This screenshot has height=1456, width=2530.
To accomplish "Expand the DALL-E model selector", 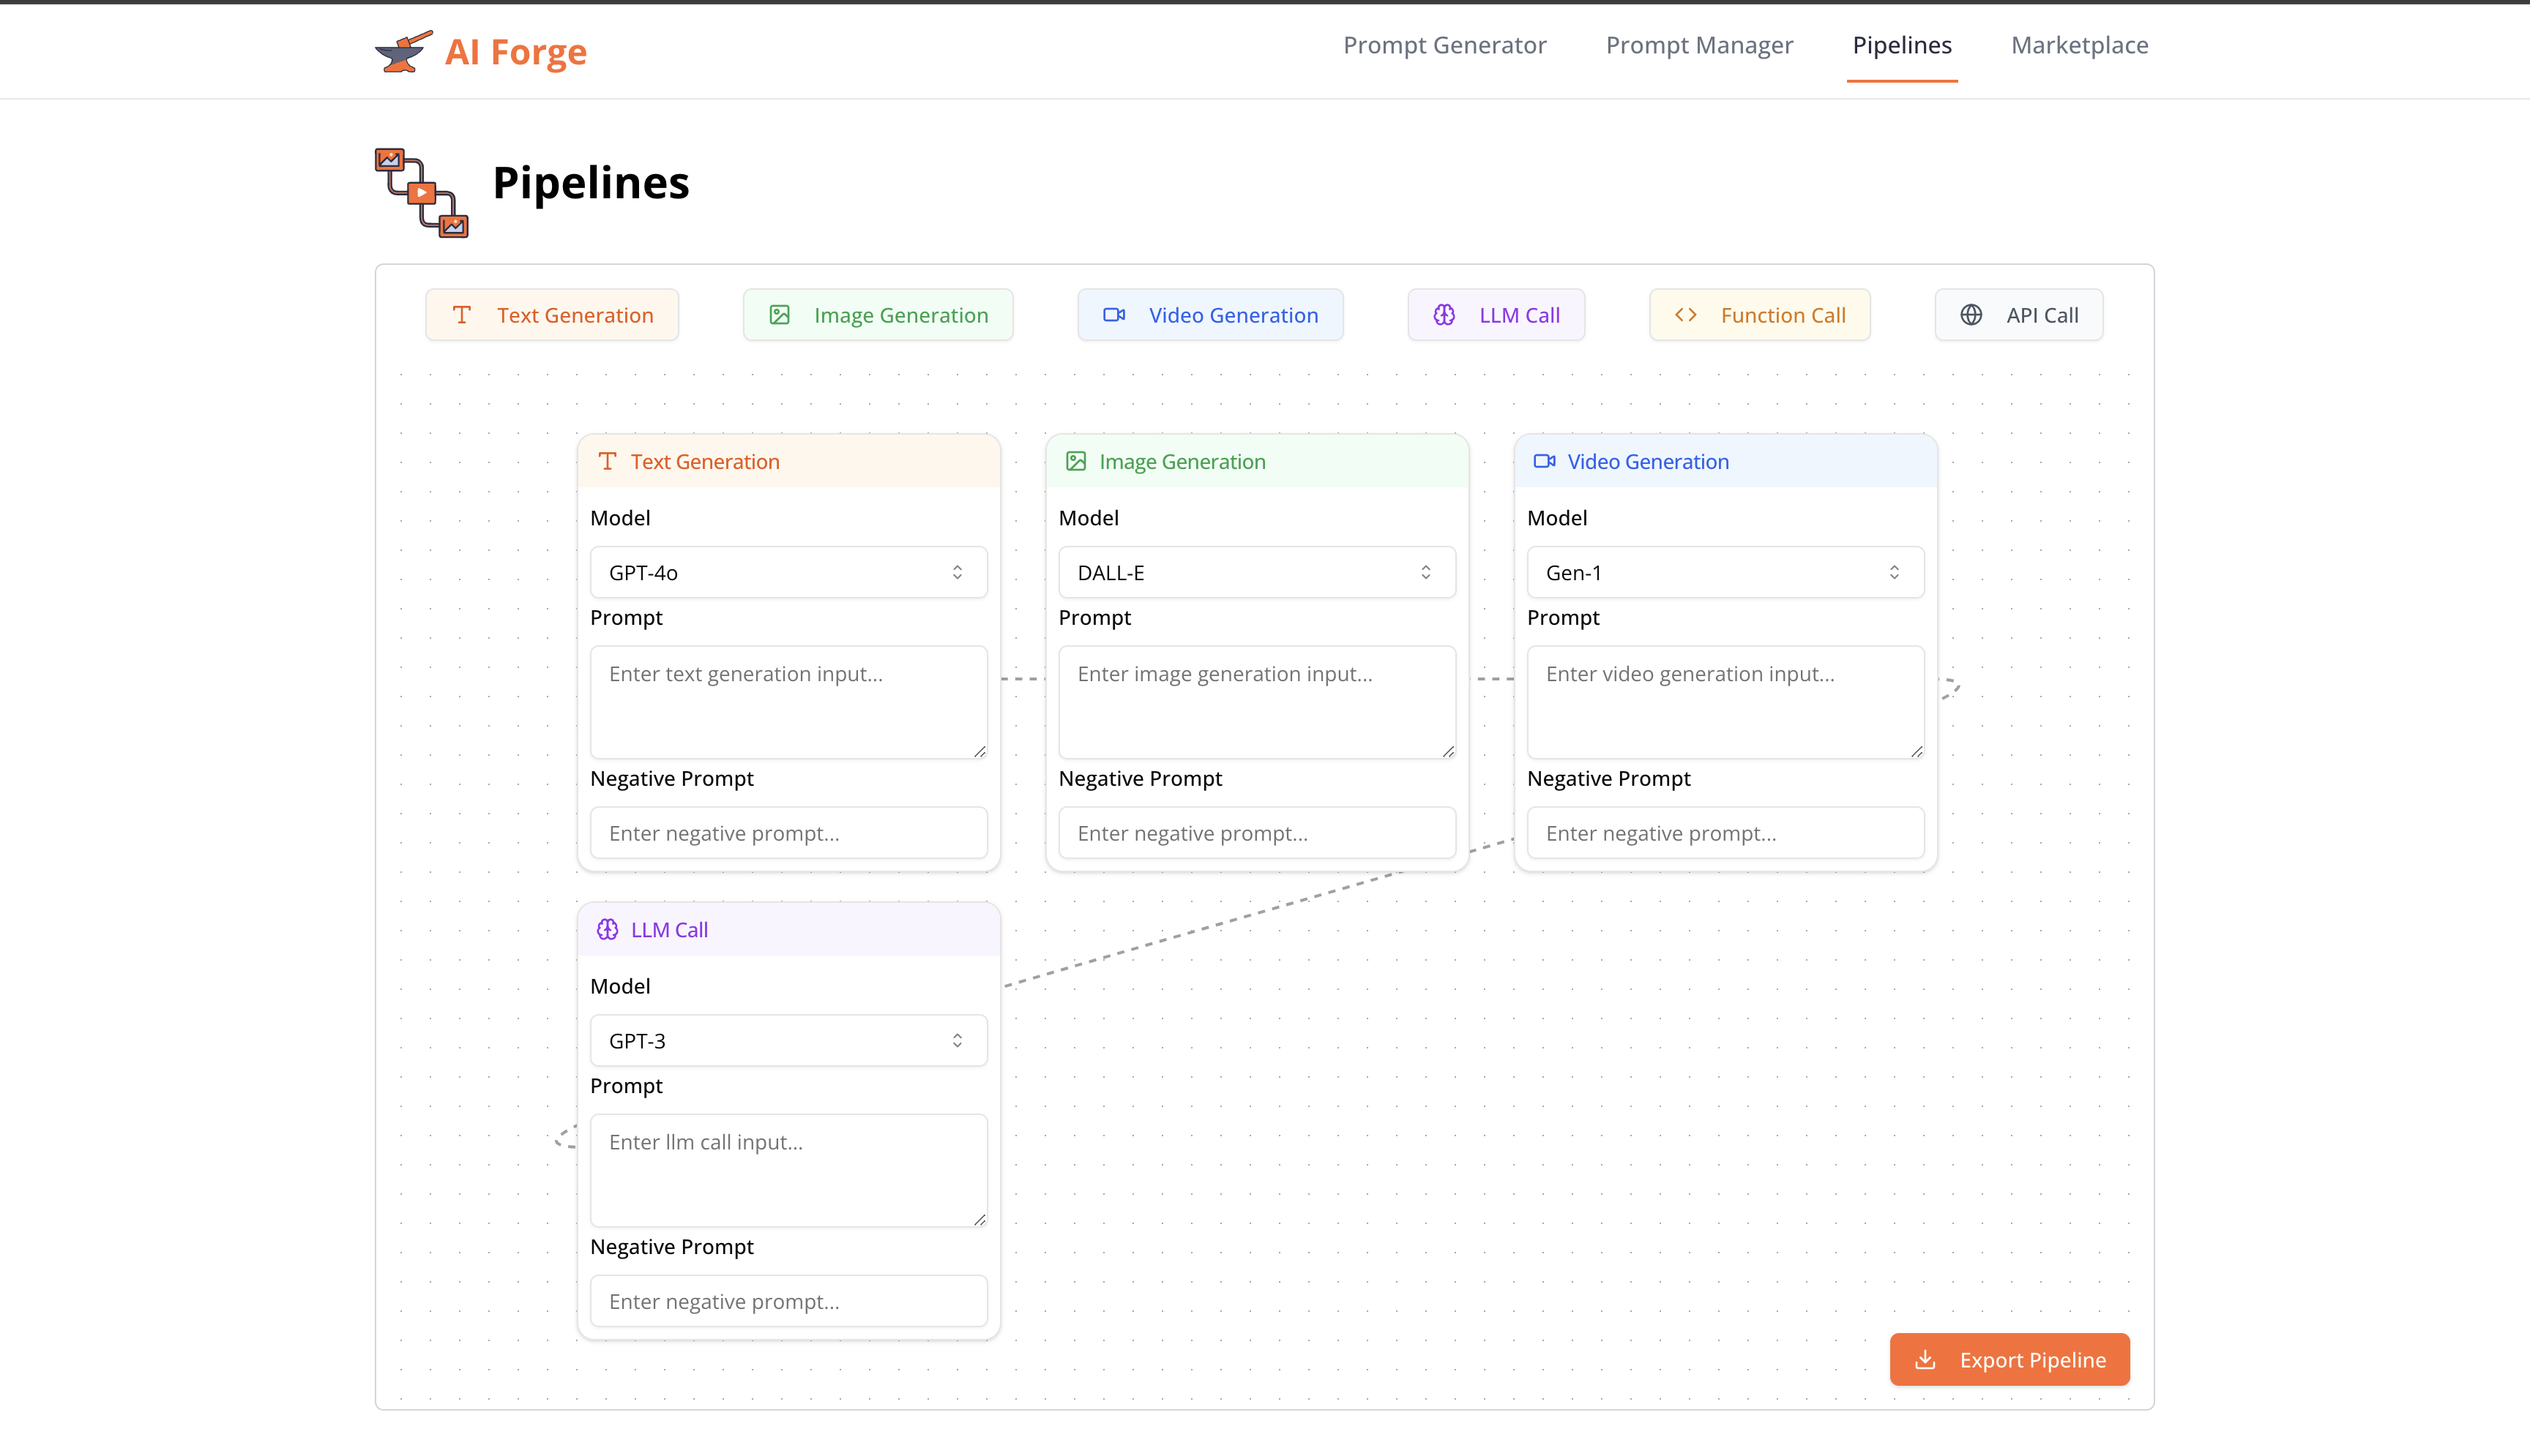I will click(1255, 572).
